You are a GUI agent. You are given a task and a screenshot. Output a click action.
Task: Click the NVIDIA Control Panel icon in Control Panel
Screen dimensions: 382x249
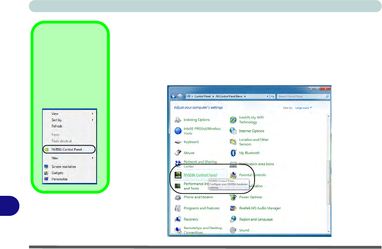[178, 175]
